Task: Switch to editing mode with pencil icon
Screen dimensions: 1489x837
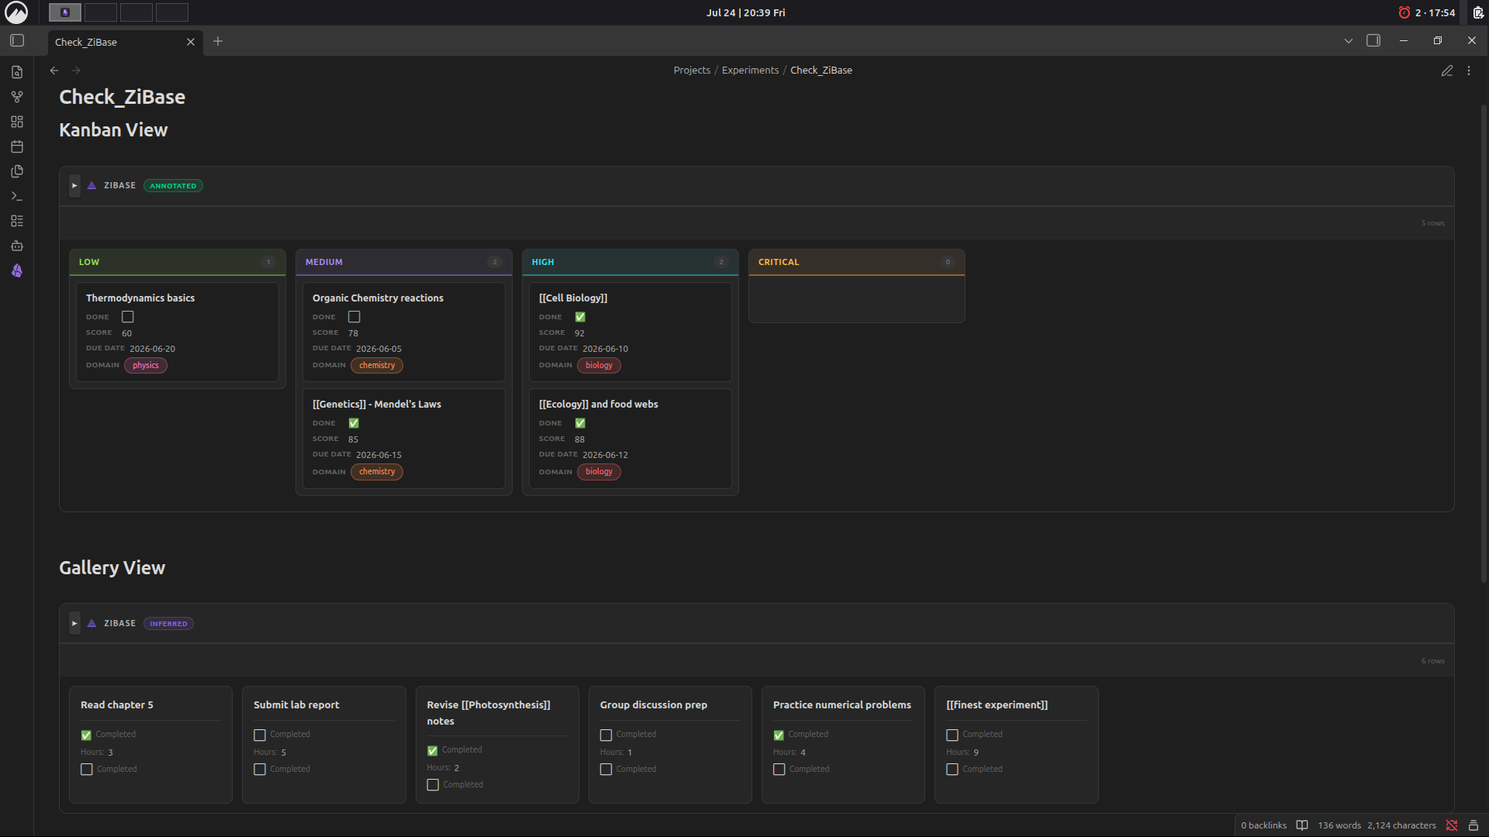Action: click(1447, 71)
